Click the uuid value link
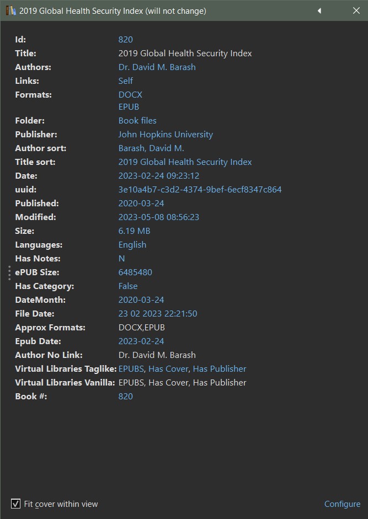This screenshot has height=519, width=368. click(x=200, y=190)
